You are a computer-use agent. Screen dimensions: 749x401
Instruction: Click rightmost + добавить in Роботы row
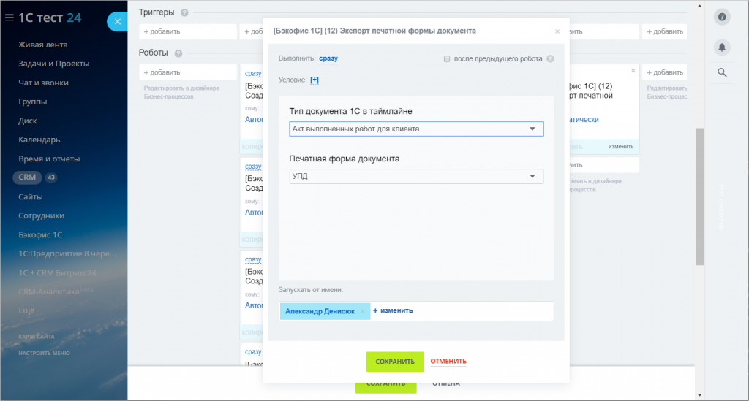tap(664, 72)
